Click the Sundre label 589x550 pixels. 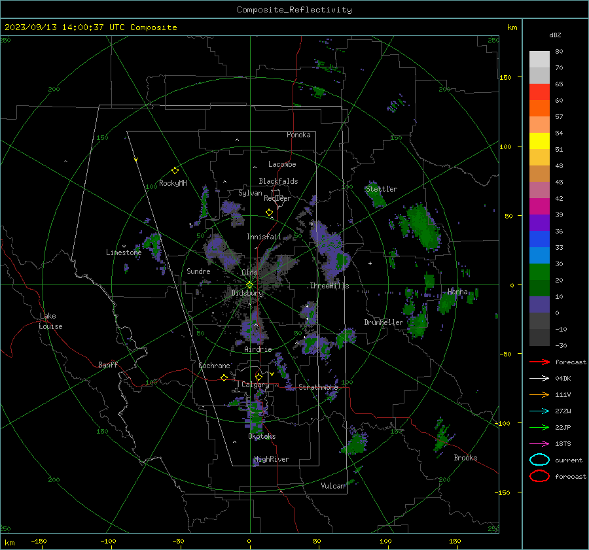[x=198, y=271]
